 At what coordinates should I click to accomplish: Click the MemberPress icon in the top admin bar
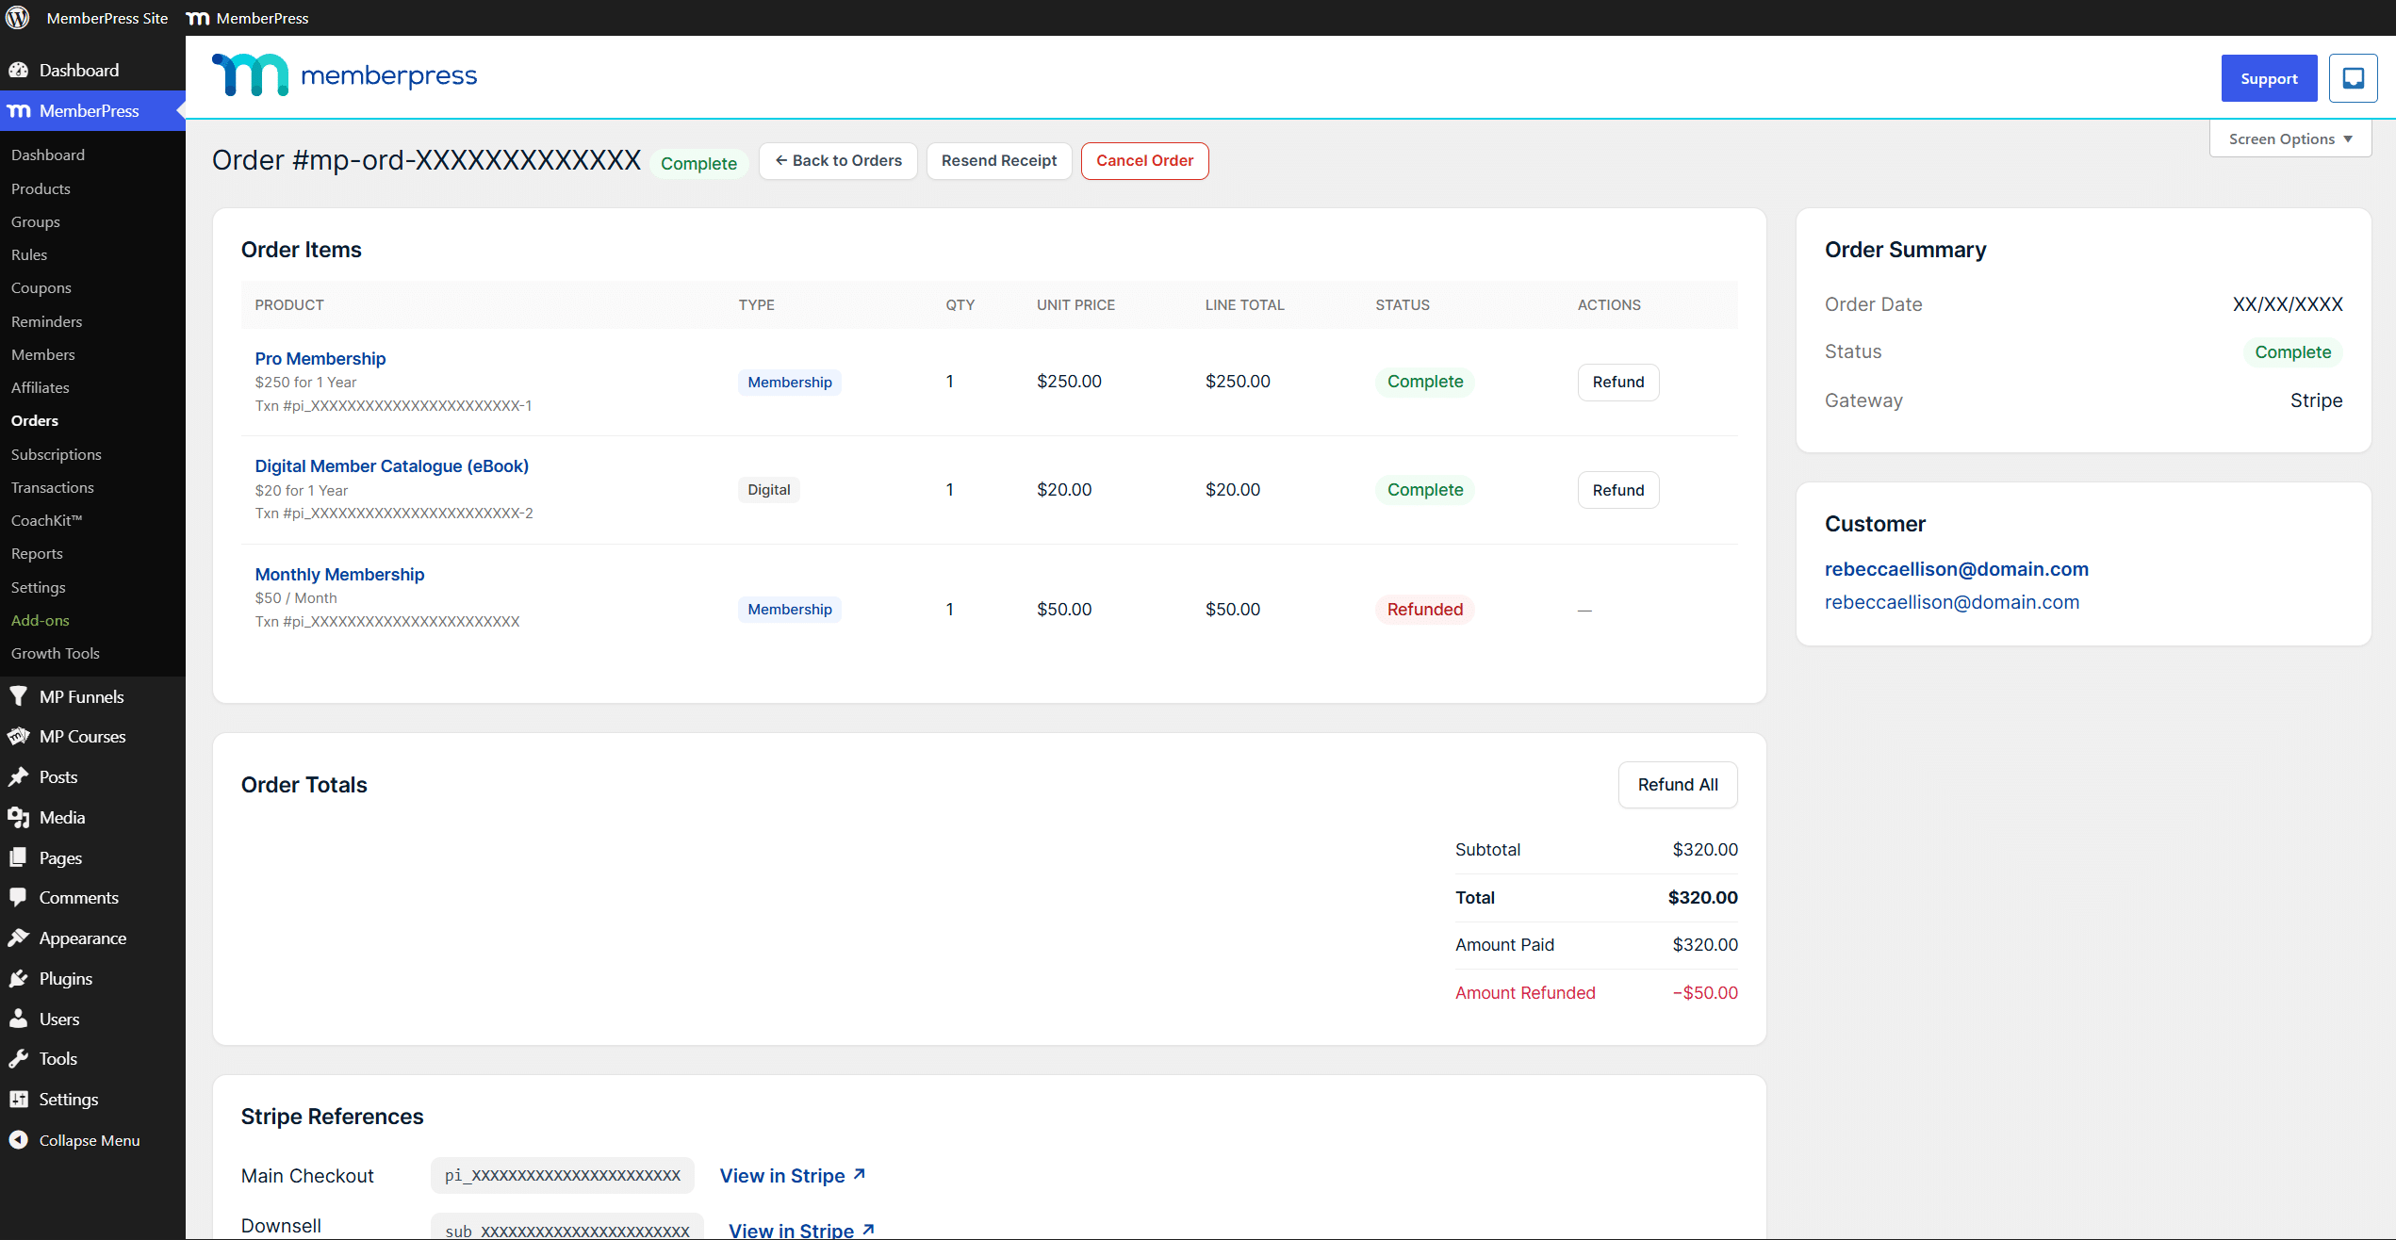(198, 18)
